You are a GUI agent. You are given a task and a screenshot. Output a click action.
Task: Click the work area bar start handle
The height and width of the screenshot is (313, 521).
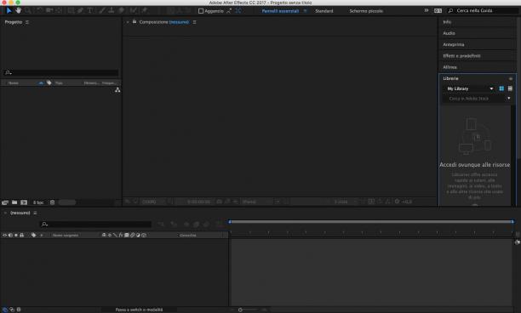coord(230,221)
